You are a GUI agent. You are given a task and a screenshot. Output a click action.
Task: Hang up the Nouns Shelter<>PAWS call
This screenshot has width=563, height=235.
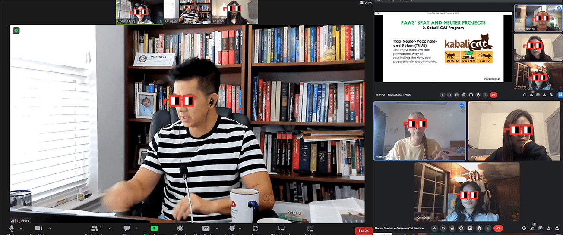tap(493, 95)
